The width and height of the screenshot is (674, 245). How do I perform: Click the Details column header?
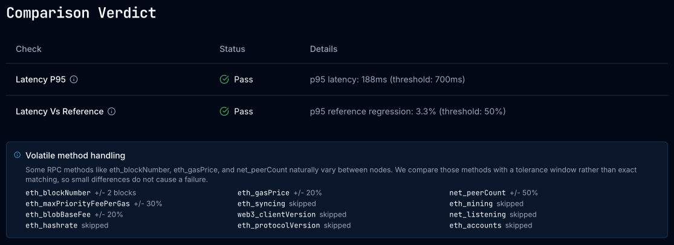tap(323, 49)
